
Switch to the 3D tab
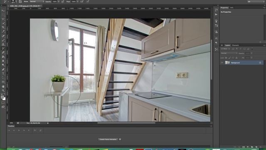(x=222, y=45)
